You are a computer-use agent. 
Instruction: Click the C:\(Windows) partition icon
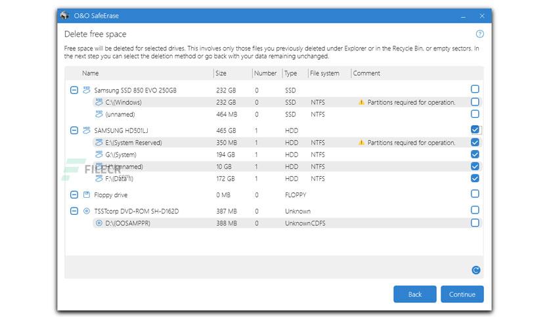tap(99, 102)
